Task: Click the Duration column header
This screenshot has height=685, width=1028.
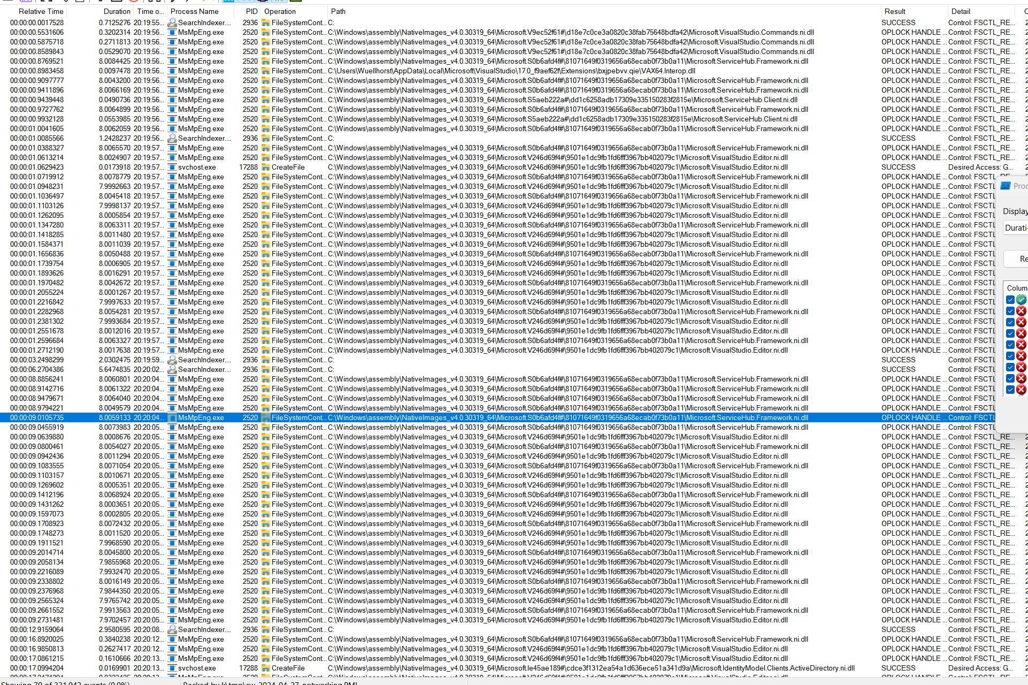Action: coord(117,11)
